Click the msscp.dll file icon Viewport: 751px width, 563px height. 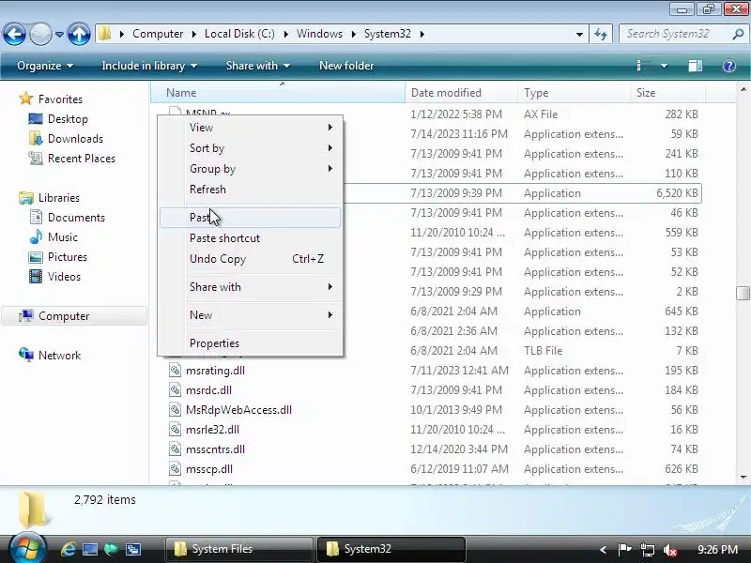click(x=176, y=468)
